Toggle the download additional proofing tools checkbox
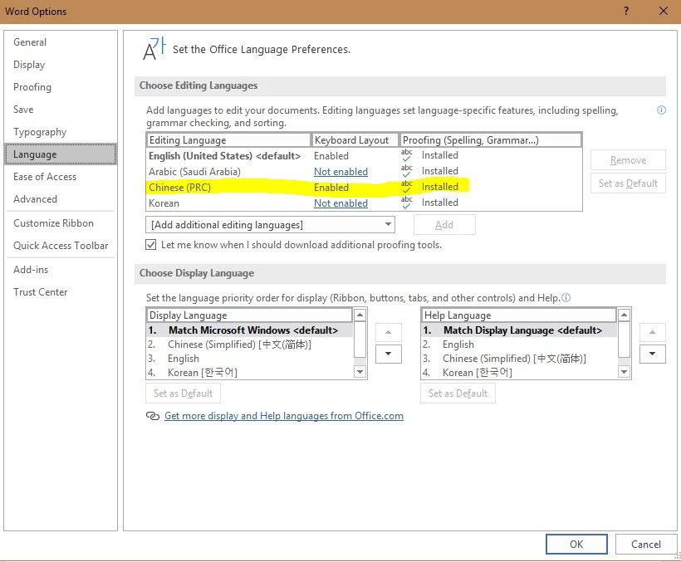Viewport: 681px width, 562px height. pos(150,245)
